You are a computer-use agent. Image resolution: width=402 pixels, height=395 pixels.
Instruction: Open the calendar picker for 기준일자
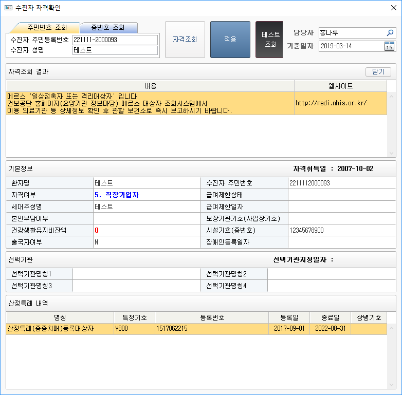tap(390, 46)
